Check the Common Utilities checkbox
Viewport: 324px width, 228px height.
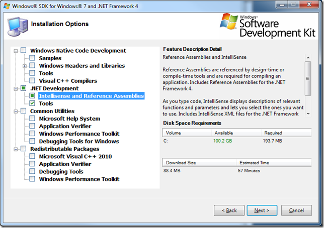coord(23,111)
